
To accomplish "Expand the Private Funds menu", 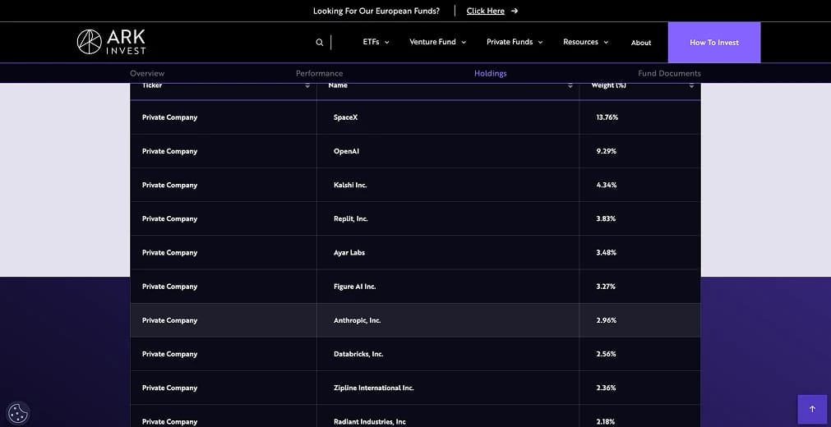I will [x=515, y=42].
